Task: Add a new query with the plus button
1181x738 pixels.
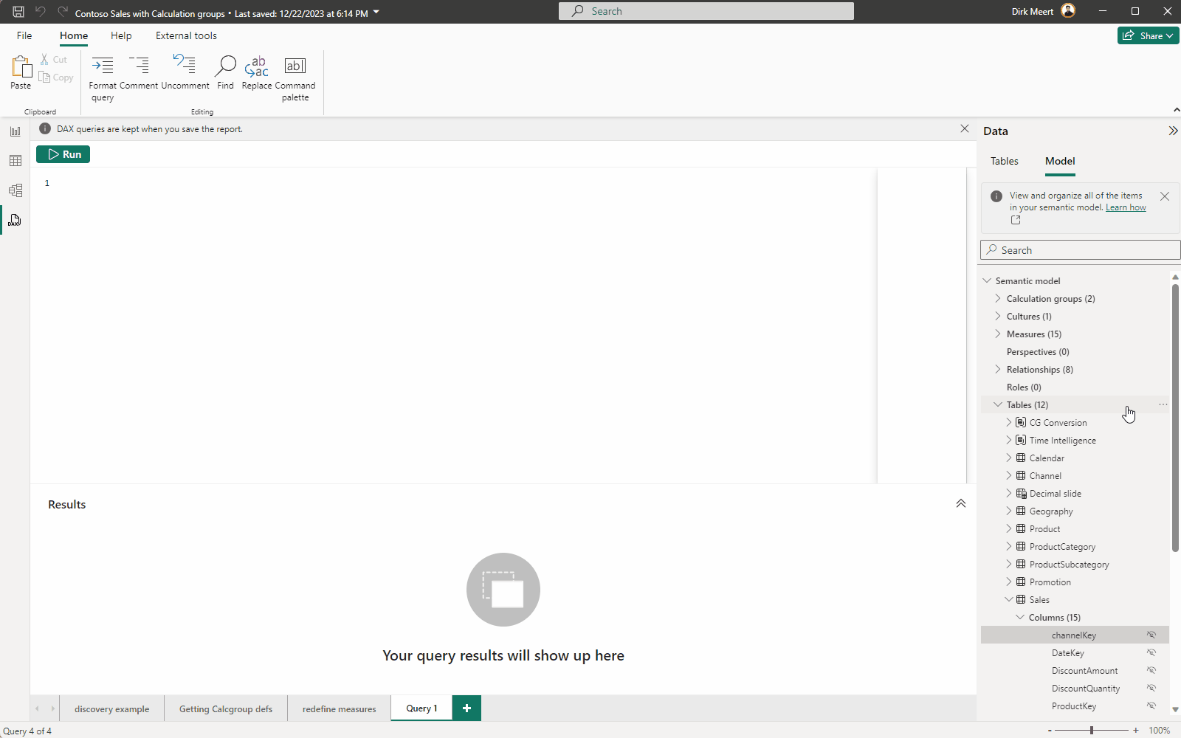Action: click(466, 708)
